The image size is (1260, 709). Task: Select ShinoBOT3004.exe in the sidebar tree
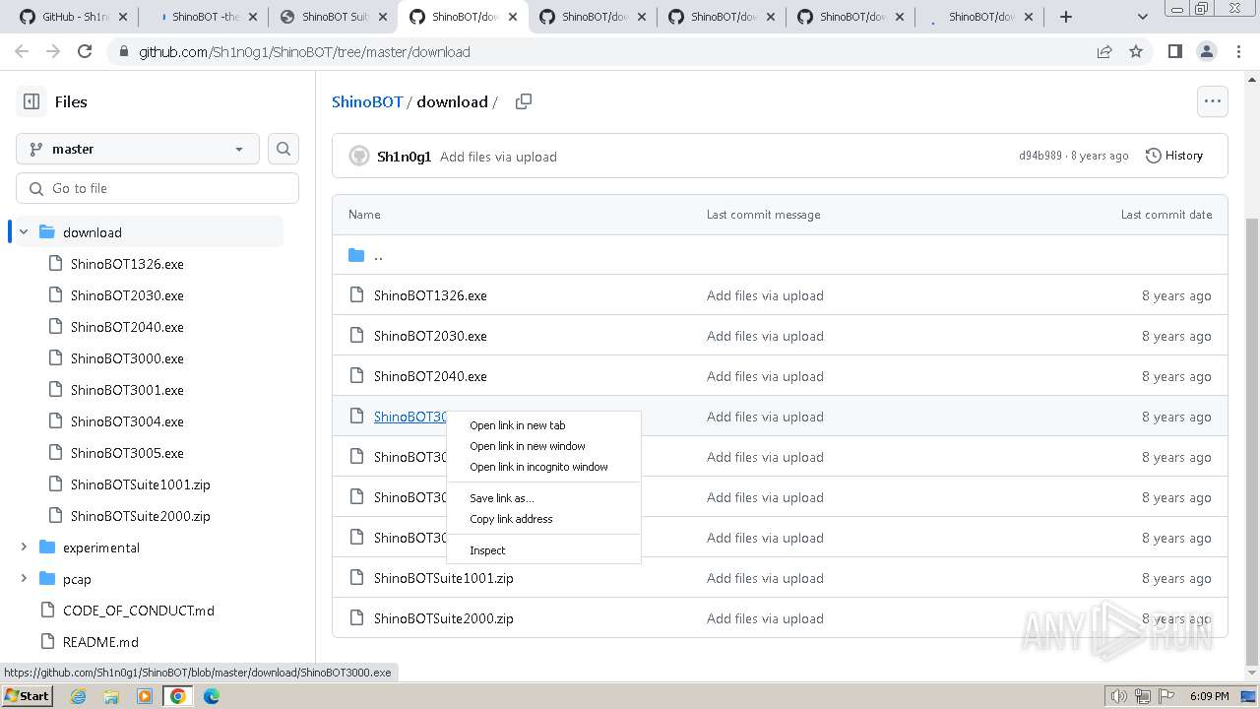(127, 421)
